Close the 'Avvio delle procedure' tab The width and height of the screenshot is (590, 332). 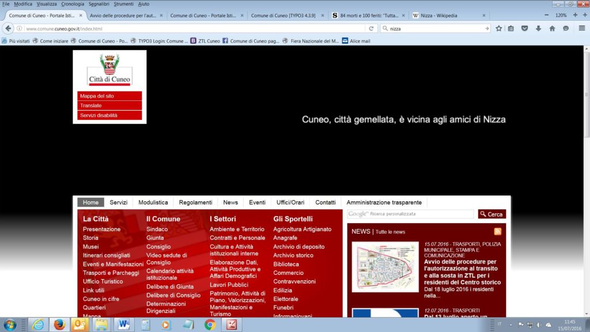(x=161, y=16)
